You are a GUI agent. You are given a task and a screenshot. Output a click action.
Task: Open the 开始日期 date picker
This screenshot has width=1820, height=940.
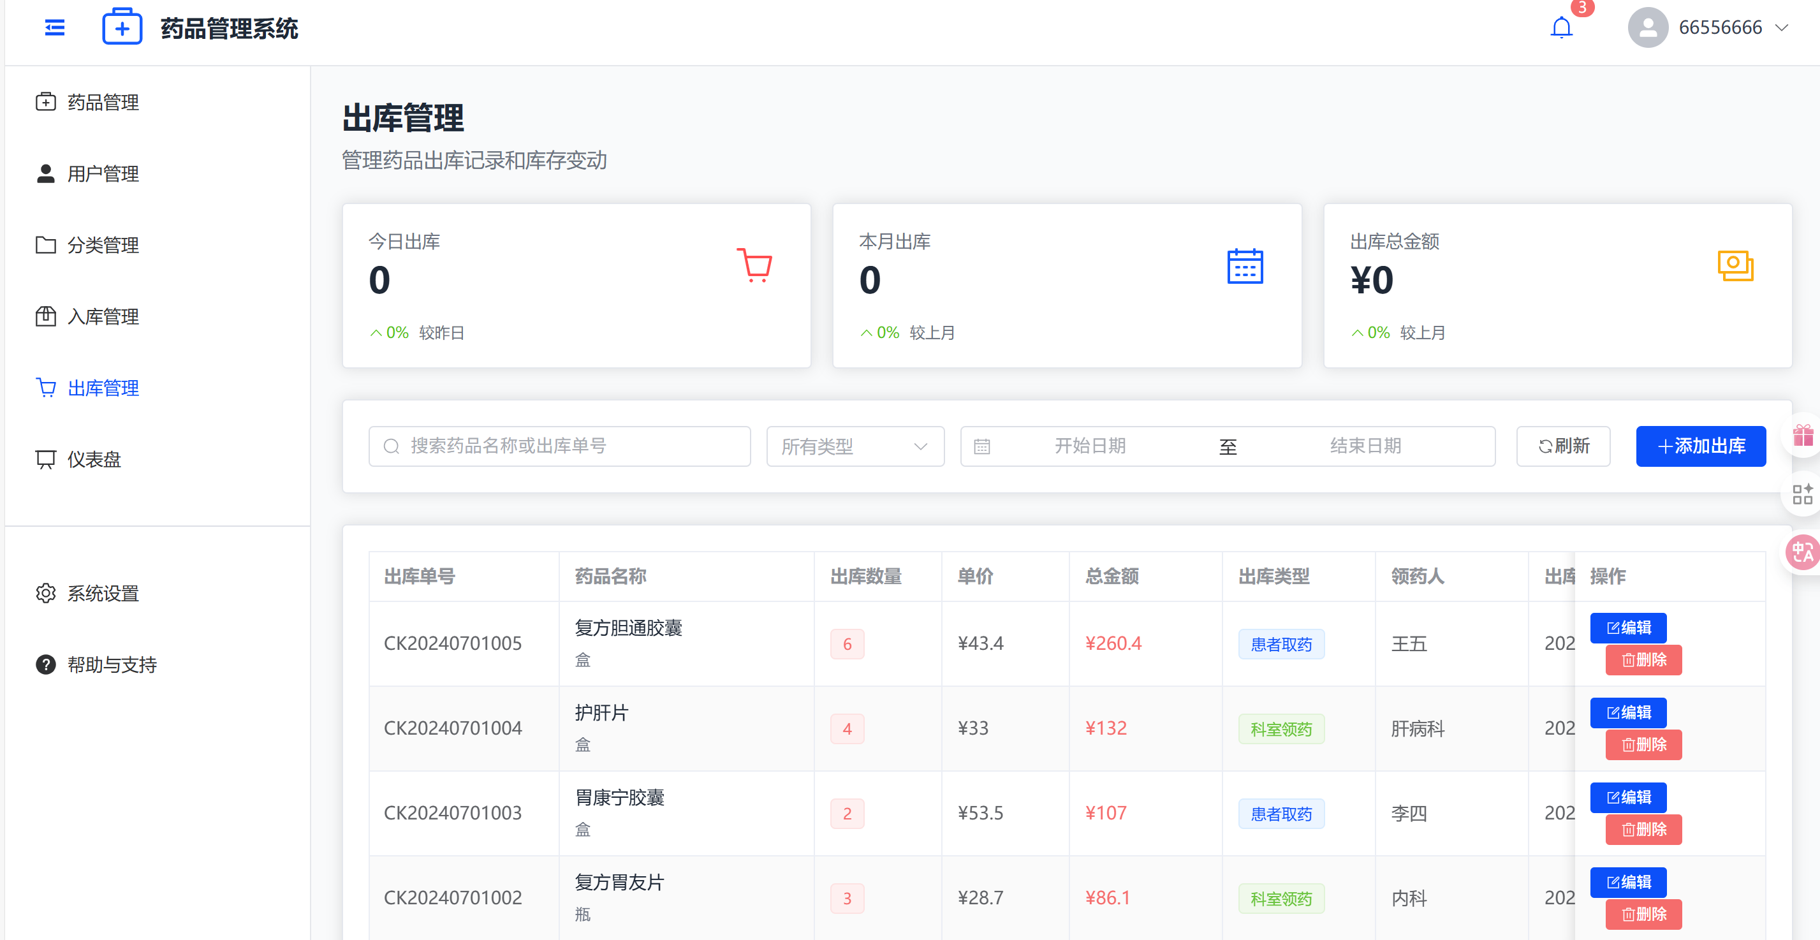click(x=1089, y=446)
